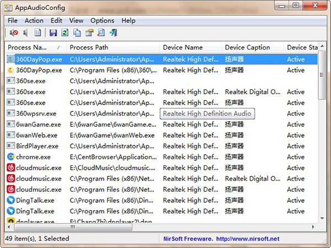
Task: Click vertical scrollbar up arrow
Action: click(x=322, y=46)
